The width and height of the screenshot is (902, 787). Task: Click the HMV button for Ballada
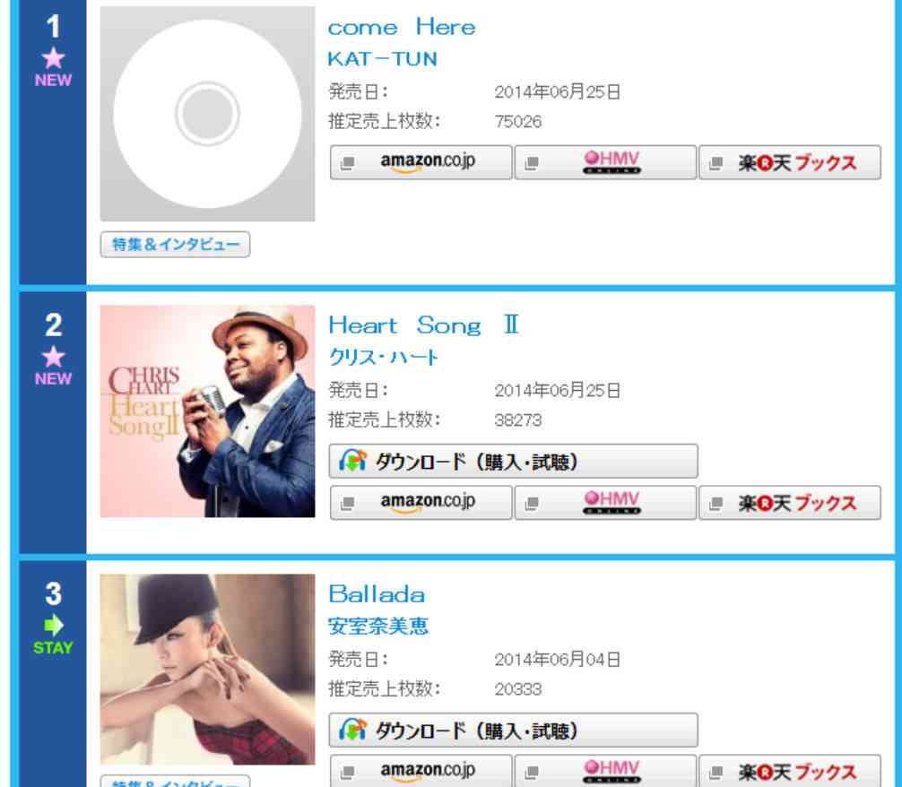point(605,771)
